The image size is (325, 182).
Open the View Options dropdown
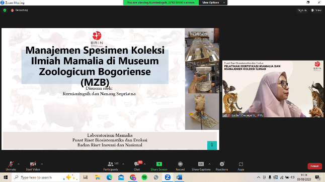click(x=213, y=3)
